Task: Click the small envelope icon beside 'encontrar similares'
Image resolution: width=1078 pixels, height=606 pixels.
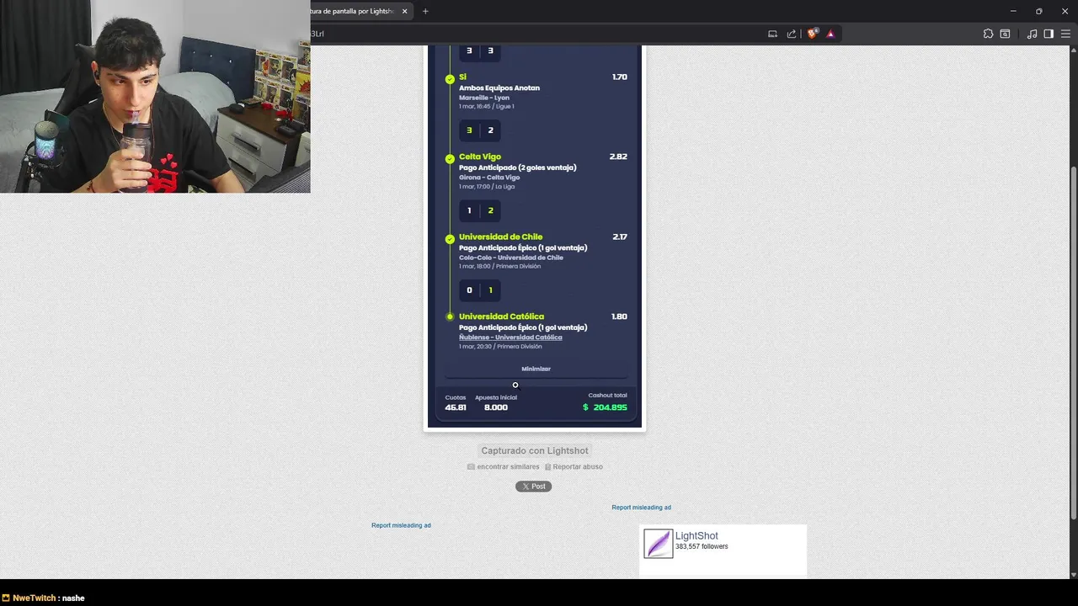Action: point(471,466)
